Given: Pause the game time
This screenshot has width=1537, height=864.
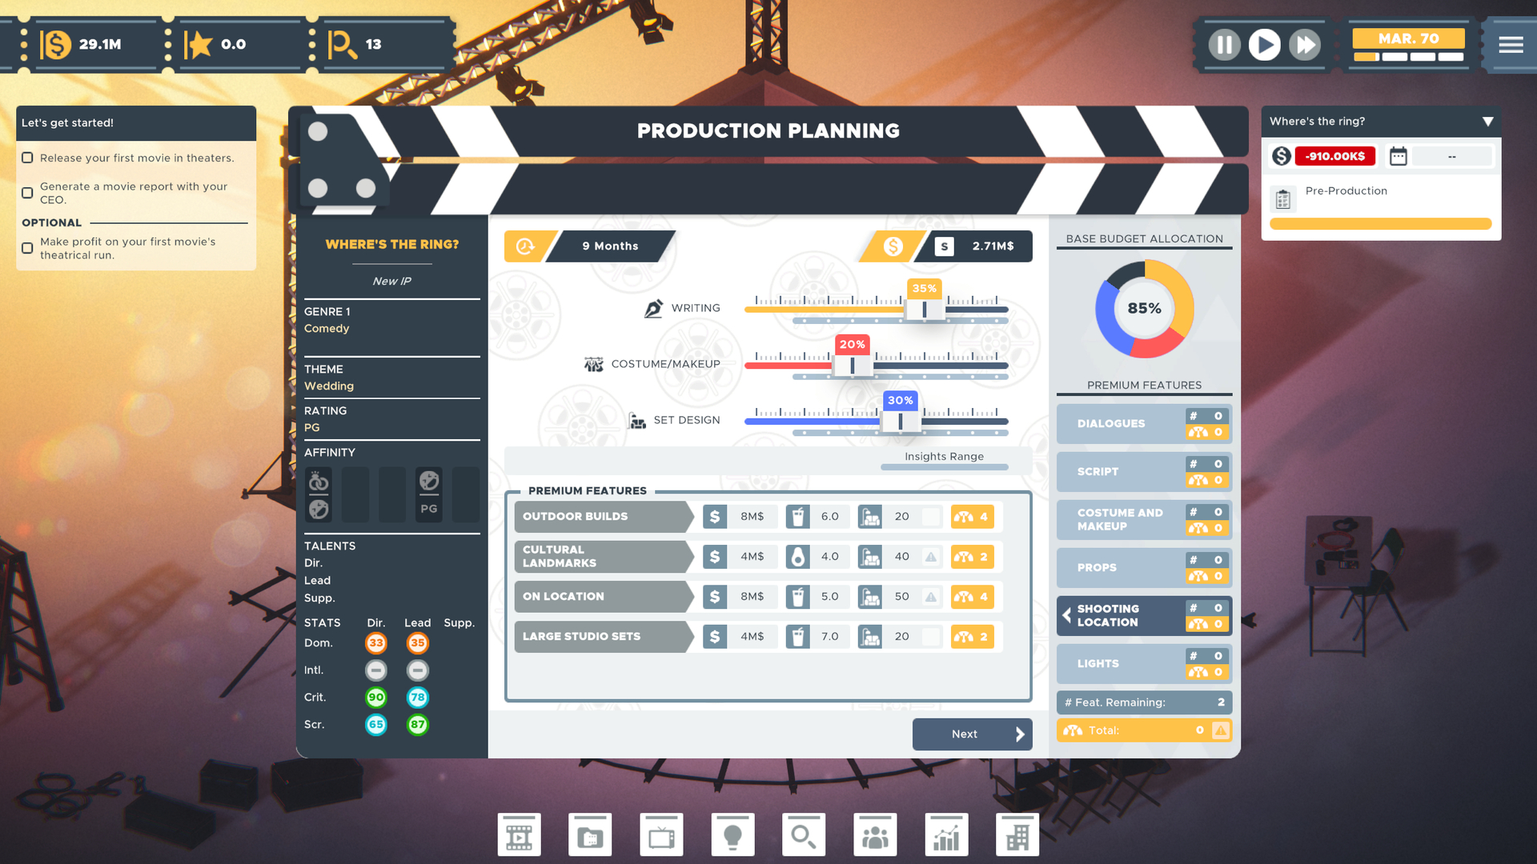Looking at the screenshot, I should click(x=1224, y=45).
